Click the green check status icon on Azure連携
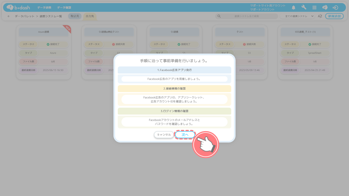349x196 pixels. [x=48, y=44]
